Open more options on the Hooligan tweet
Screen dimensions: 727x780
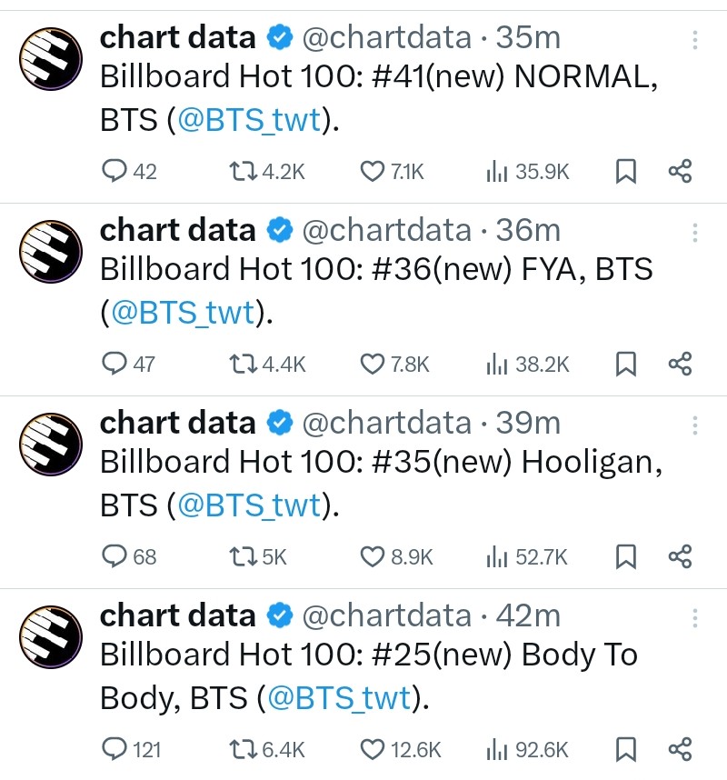click(695, 425)
